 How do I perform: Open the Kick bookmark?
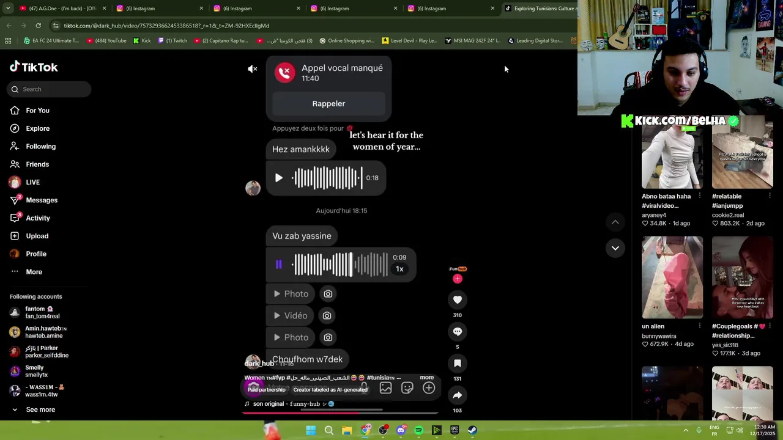click(141, 41)
